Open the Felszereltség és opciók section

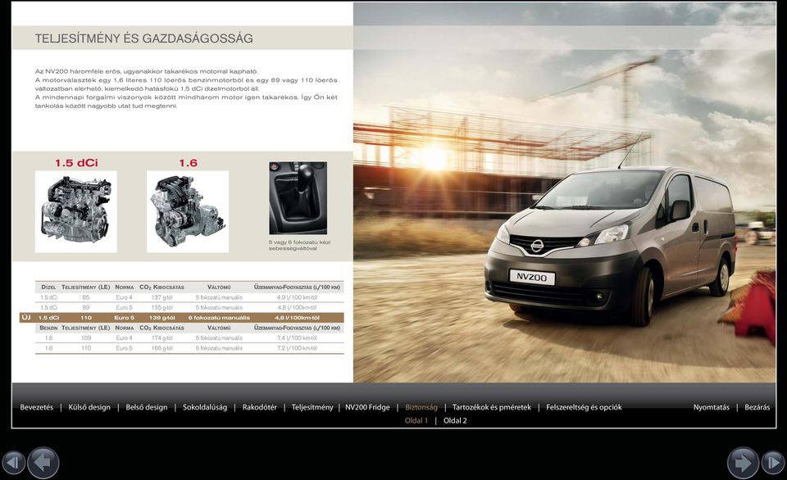pos(584,407)
